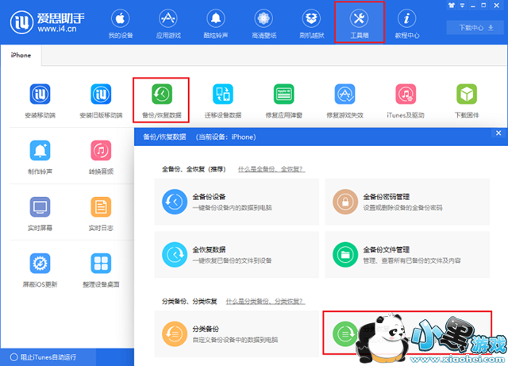Click 什么是全备份、全恢复? help link
The height and width of the screenshot is (366, 508).
[271, 169]
